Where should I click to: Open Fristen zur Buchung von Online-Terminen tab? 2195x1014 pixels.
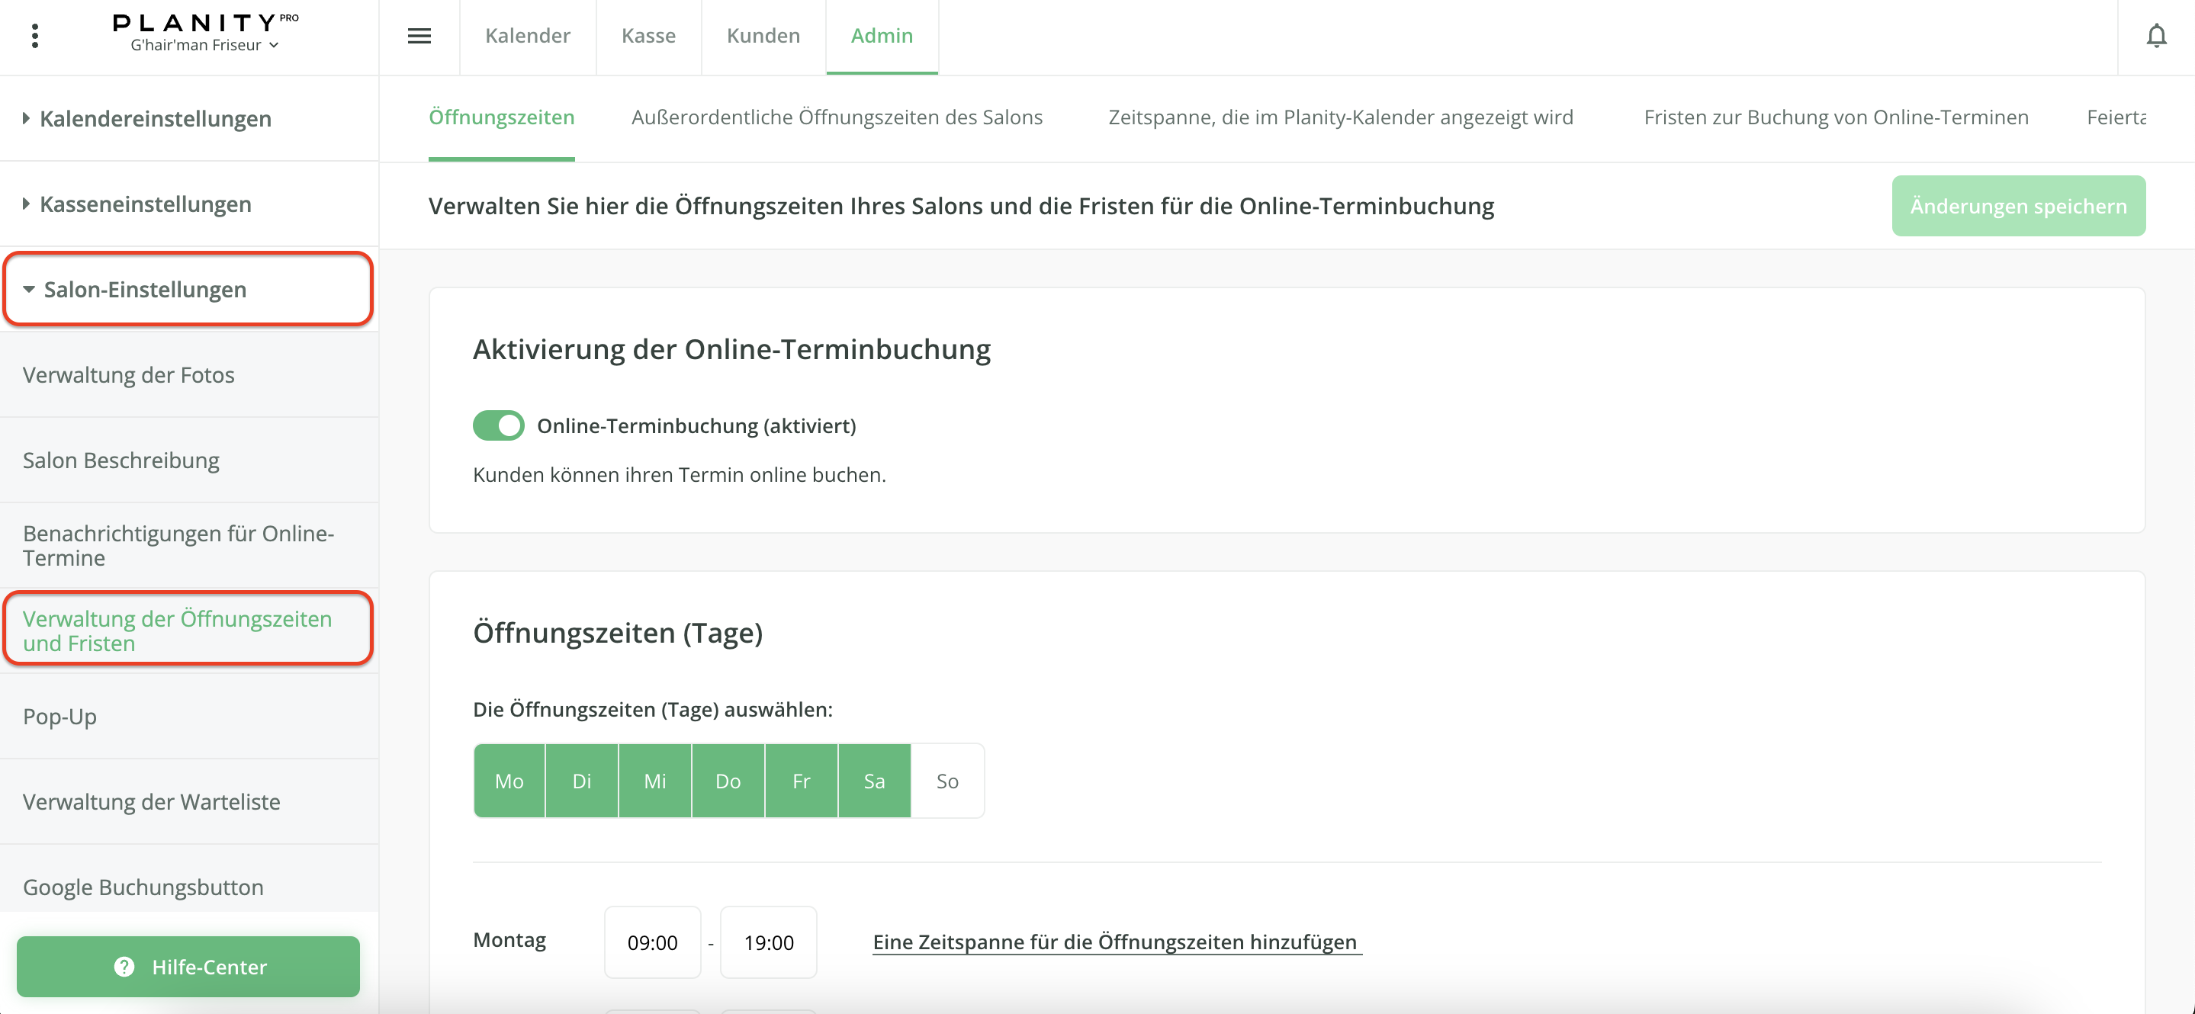click(1836, 117)
